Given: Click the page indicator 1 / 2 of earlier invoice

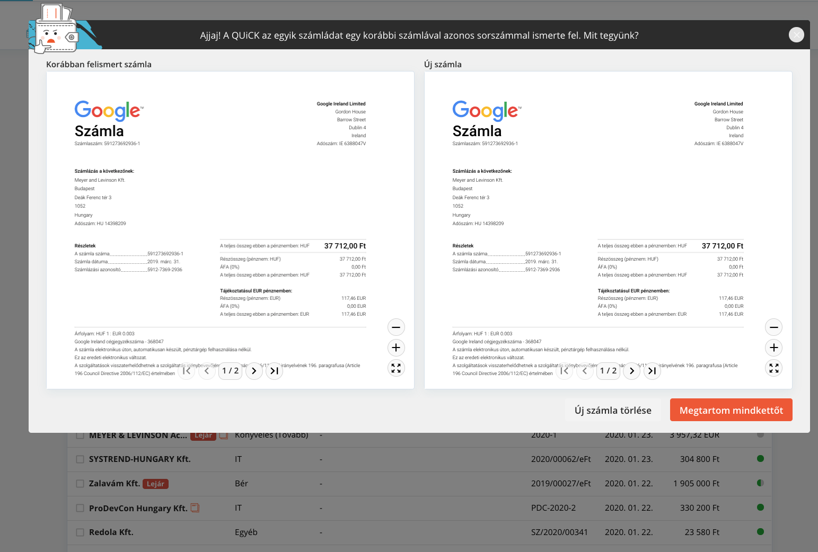Looking at the screenshot, I should [x=231, y=371].
